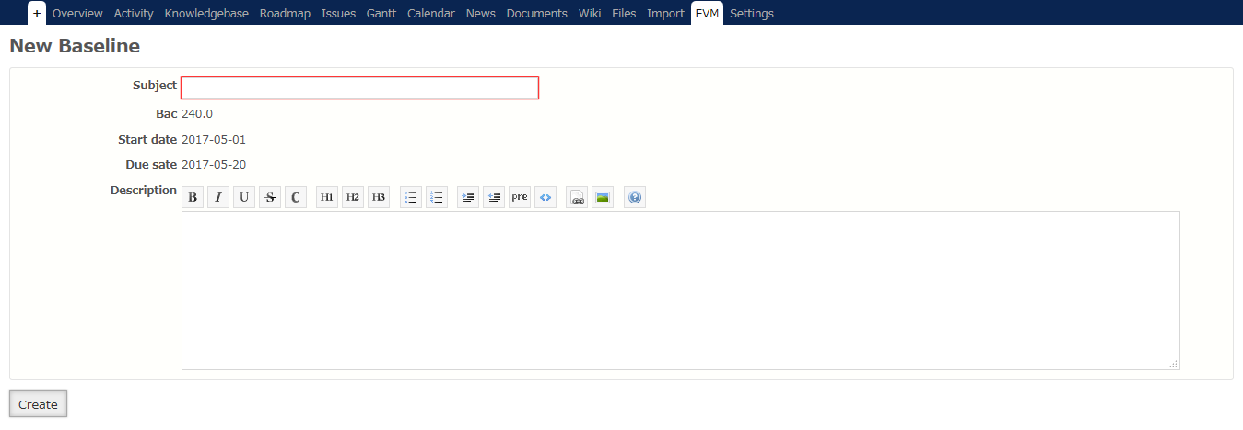
Task: Open the Issues tab
Action: pyautogui.click(x=338, y=13)
